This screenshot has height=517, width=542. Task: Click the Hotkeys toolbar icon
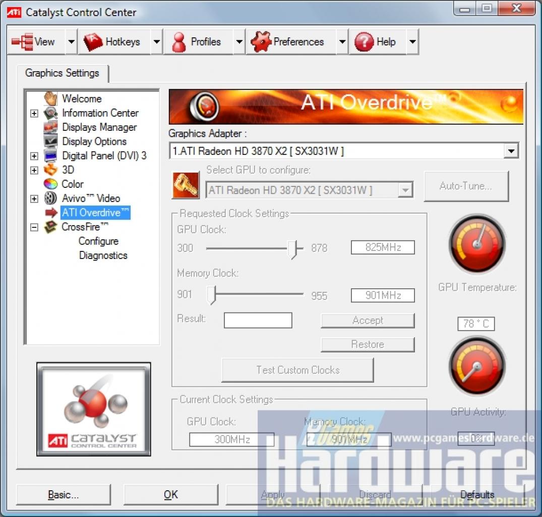pos(93,42)
